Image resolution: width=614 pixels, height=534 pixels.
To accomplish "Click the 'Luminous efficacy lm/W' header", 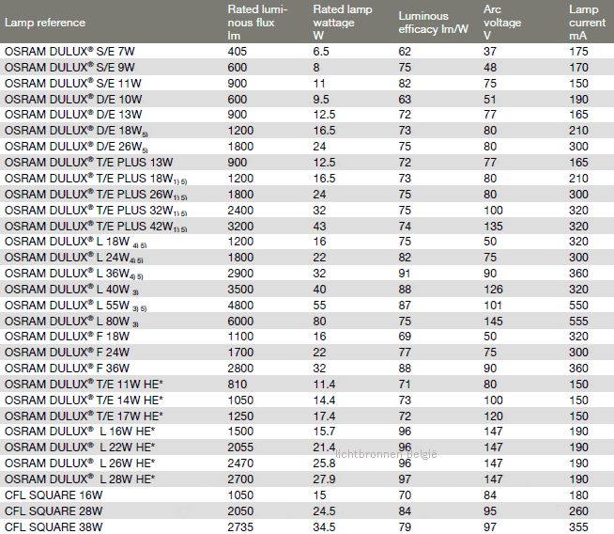I will click(433, 23).
